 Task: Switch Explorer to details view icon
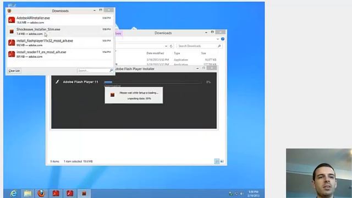217,161
